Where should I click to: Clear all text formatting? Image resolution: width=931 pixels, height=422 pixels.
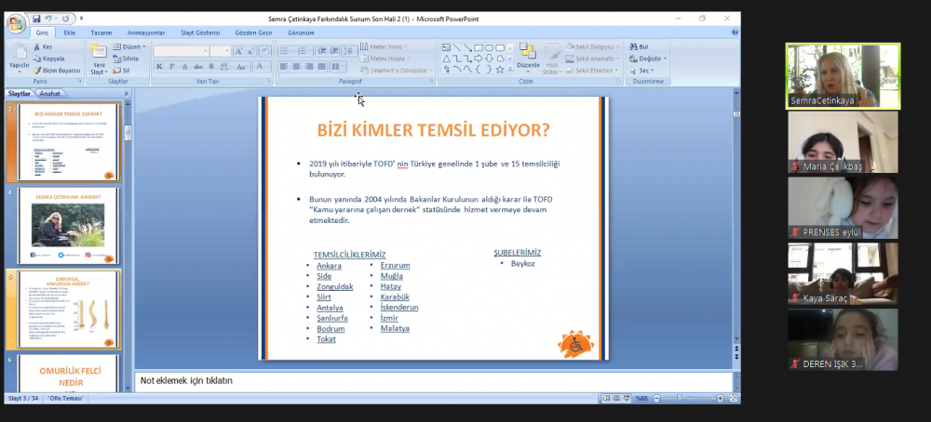pos(264,51)
